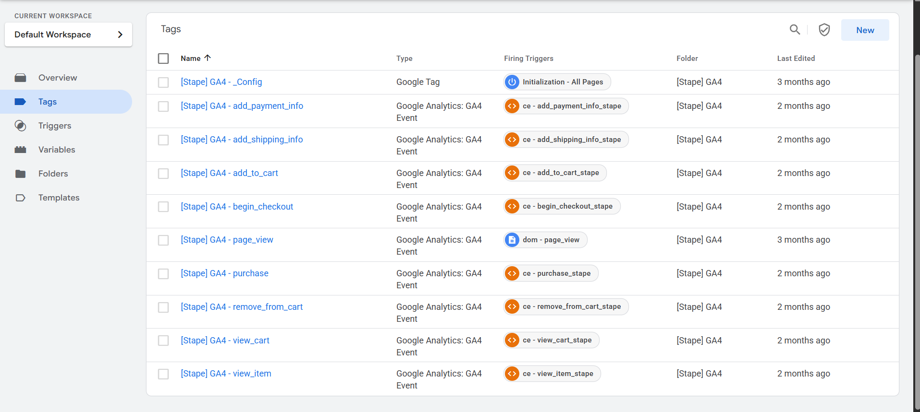Click the dom page_view trigger document icon

(512, 240)
